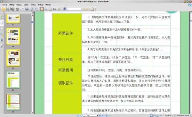
Task: Open the page number dropdown
Action: [x=98, y=115]
